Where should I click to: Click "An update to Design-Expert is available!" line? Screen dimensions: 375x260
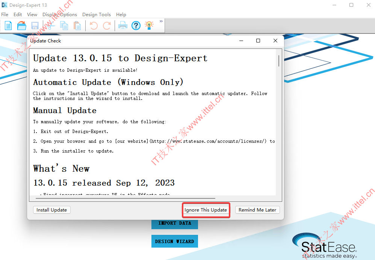pos(85,70)
